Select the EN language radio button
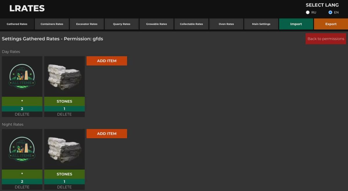Image resolution: width=348 pixels, height=191 pixels. (330, 12)
